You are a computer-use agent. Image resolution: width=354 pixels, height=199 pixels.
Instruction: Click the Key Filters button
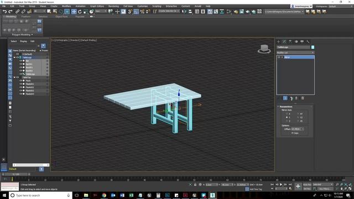click(325, 188)
